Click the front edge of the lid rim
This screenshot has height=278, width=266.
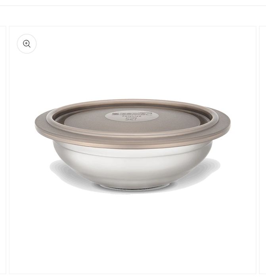pos(132,142)
